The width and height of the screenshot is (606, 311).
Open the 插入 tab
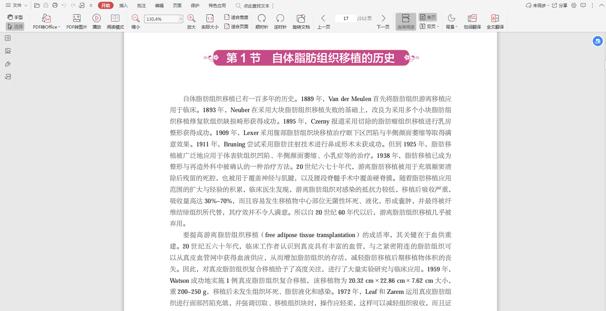123,5
